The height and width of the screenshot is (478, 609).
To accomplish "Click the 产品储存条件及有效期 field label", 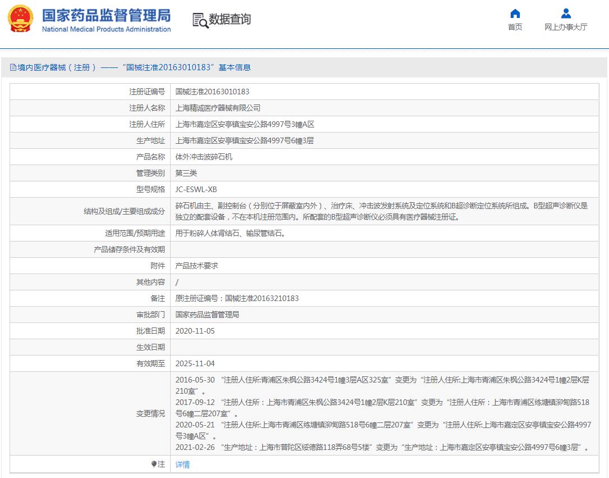I will coord(129,249).
